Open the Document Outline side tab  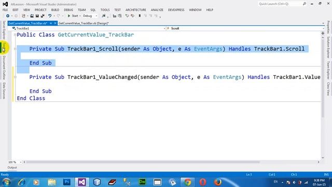pyautogui.click(x=4, y=68)
